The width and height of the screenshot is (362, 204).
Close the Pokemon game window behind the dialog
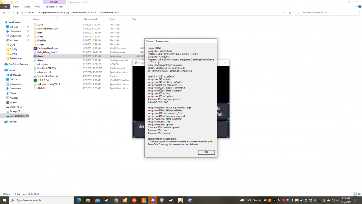pyautogui.click(x=225, y=63)
